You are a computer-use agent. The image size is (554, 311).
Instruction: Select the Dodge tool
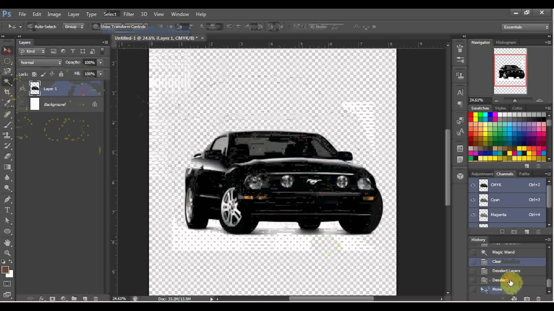[x=7, y=188]
